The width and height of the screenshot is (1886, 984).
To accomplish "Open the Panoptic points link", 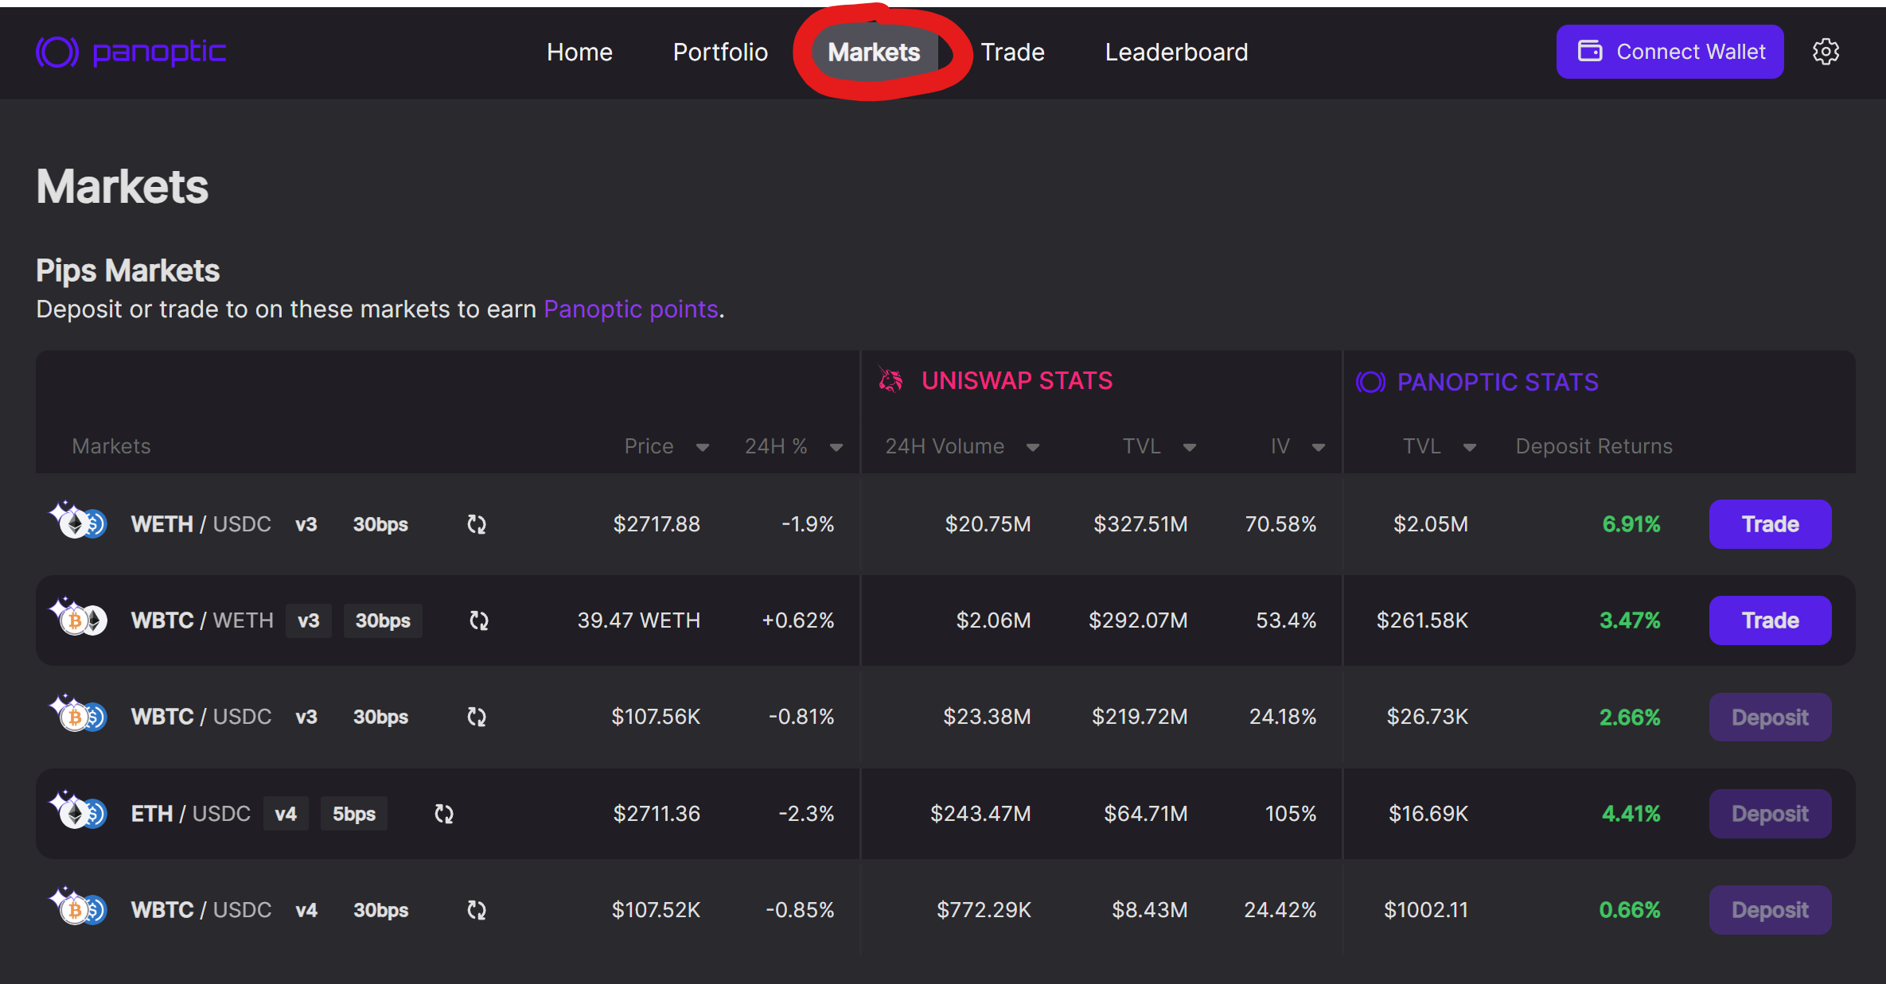I will pos(631,309).
